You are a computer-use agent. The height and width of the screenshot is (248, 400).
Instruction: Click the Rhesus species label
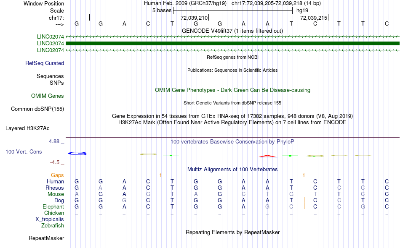[55, 188]
